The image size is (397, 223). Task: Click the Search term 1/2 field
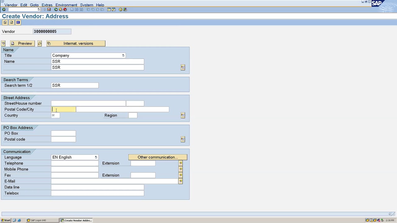(x=75, y=85)
